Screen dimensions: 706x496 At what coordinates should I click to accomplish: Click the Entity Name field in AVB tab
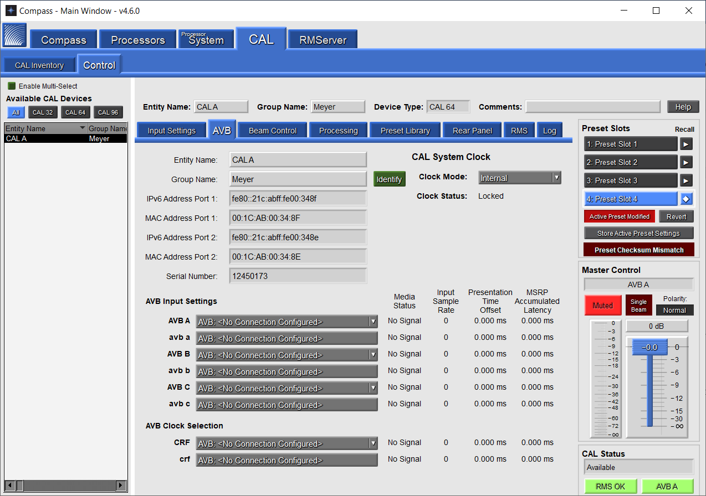point(298,160)
